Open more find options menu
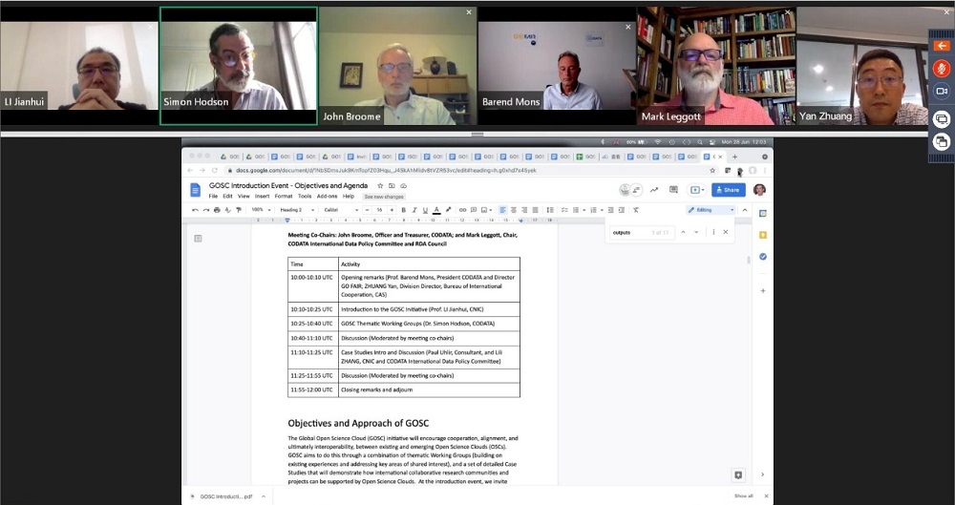 coord(713,232)
